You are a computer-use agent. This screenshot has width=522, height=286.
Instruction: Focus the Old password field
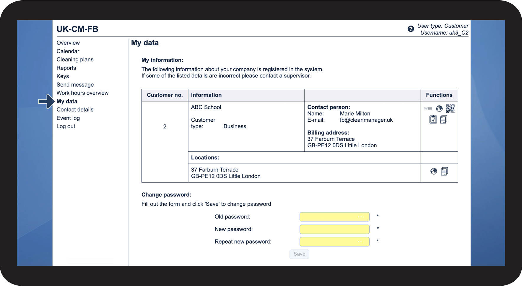(334, 217)
